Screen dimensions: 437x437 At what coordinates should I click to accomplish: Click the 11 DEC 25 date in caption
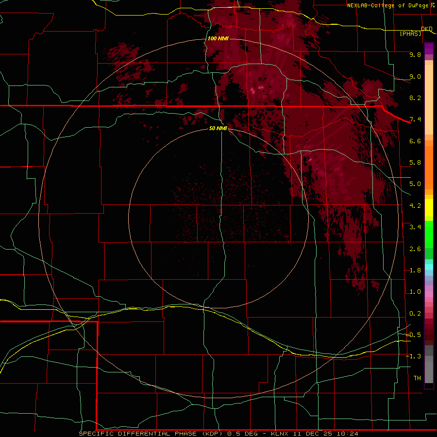[x=314, y=434]
